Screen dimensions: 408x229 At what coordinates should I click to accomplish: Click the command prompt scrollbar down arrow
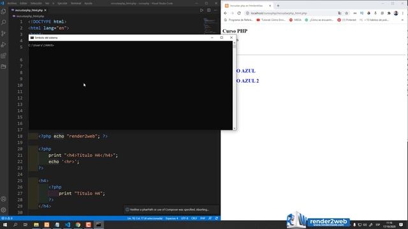[235, 128]
